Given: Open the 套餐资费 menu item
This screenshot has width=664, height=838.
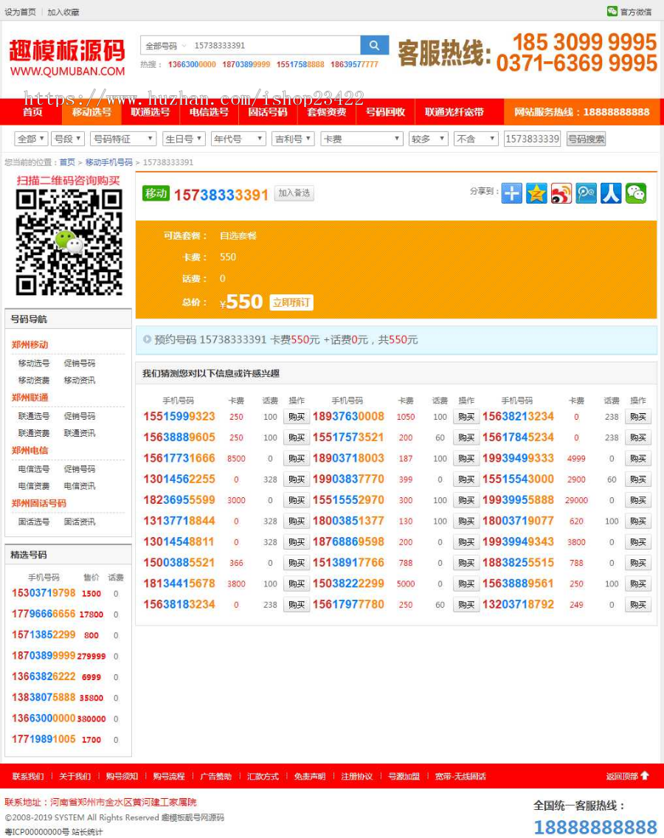Looking at the screenshot, I should [x=327, y=113].
